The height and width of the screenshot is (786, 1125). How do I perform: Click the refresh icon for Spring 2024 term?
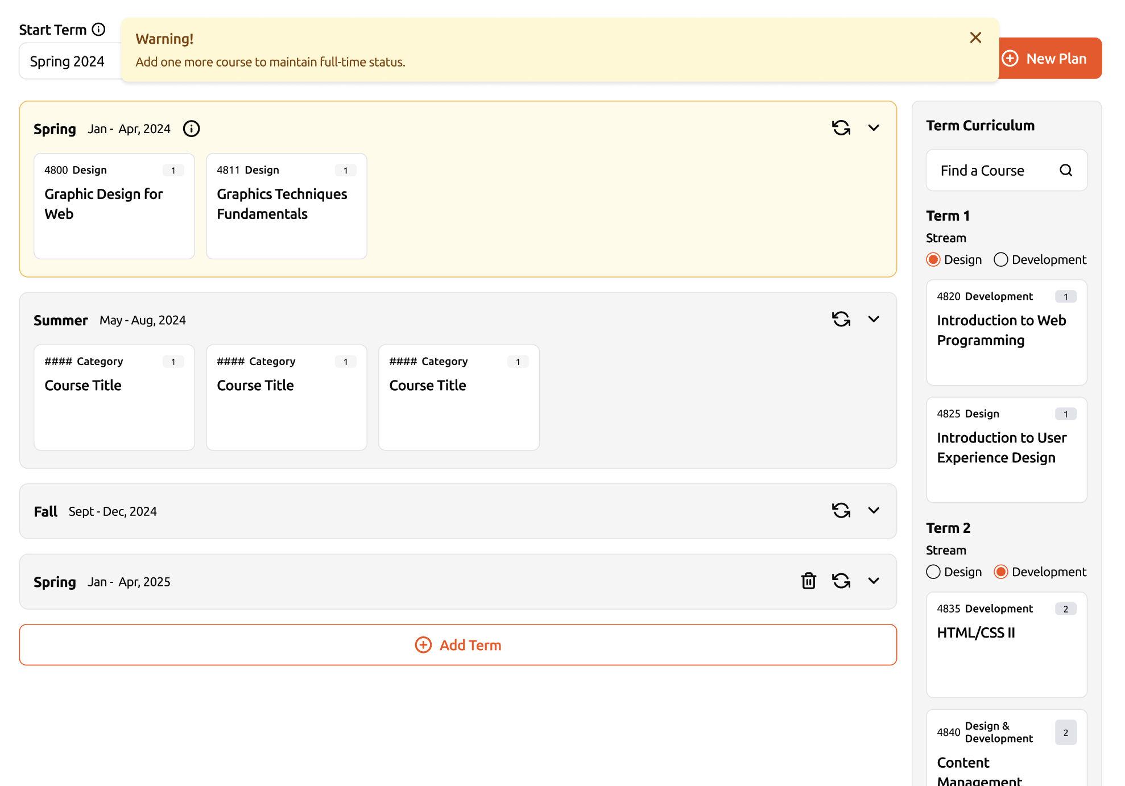click(x=841, y=128)
